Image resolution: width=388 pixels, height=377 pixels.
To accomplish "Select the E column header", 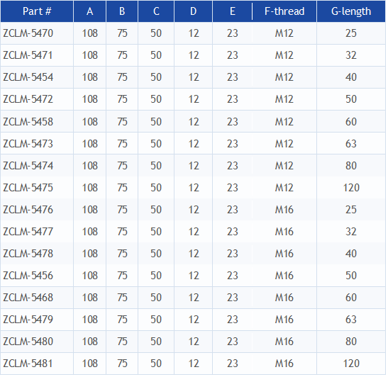I will [233, 11].
